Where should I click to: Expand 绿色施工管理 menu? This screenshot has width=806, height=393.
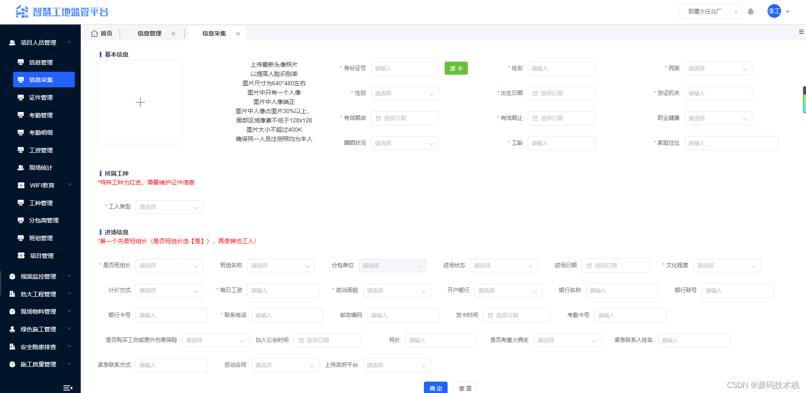pyautogui.click(x=40, y=329)
